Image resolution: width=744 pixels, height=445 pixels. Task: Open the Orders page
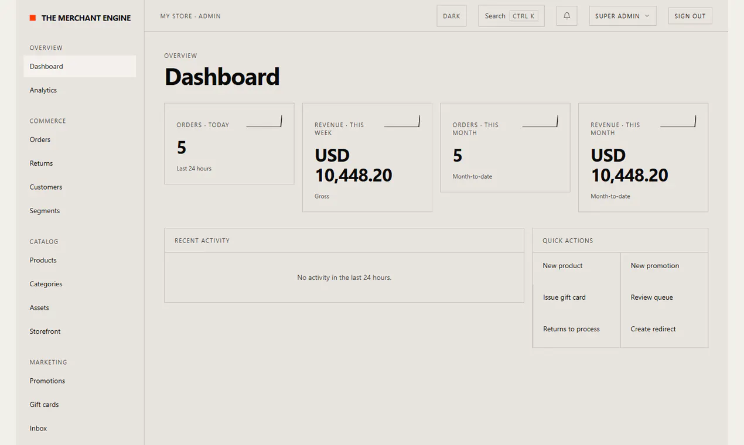point(80,139)
